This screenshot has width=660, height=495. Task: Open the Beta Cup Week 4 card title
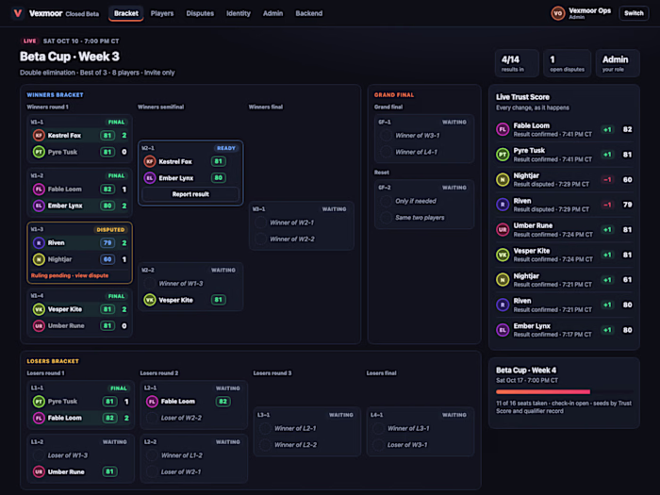click(526, 370)
